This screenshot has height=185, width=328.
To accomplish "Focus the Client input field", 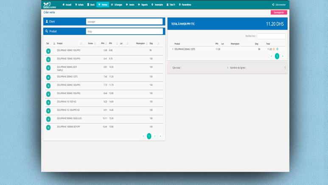I will [x=124, y=22].
